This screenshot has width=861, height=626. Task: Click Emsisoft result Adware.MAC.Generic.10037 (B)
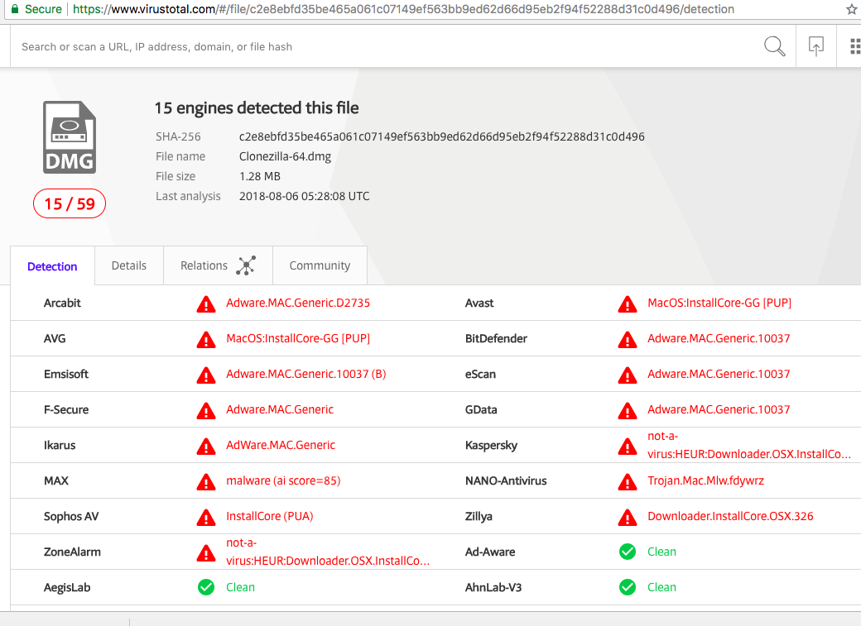click(x=305, y=374)
